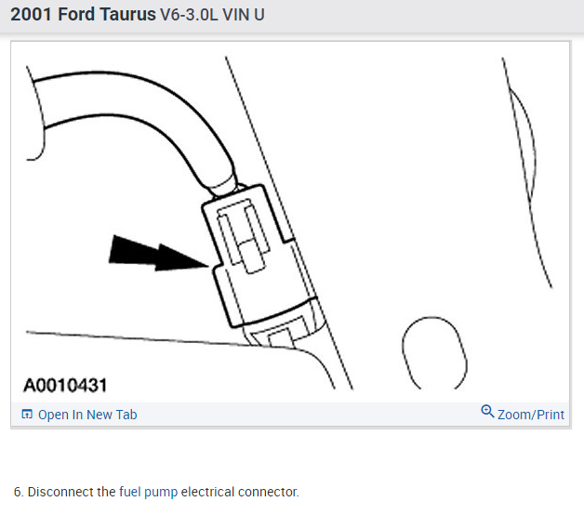Click the oval opening in the diagram
Screen dimensions: 584x528
coord(434,353)
